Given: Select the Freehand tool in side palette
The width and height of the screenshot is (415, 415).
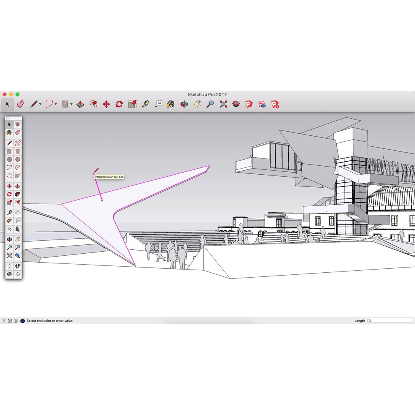Looking at the screenshot, I should (x=18, y=143).
